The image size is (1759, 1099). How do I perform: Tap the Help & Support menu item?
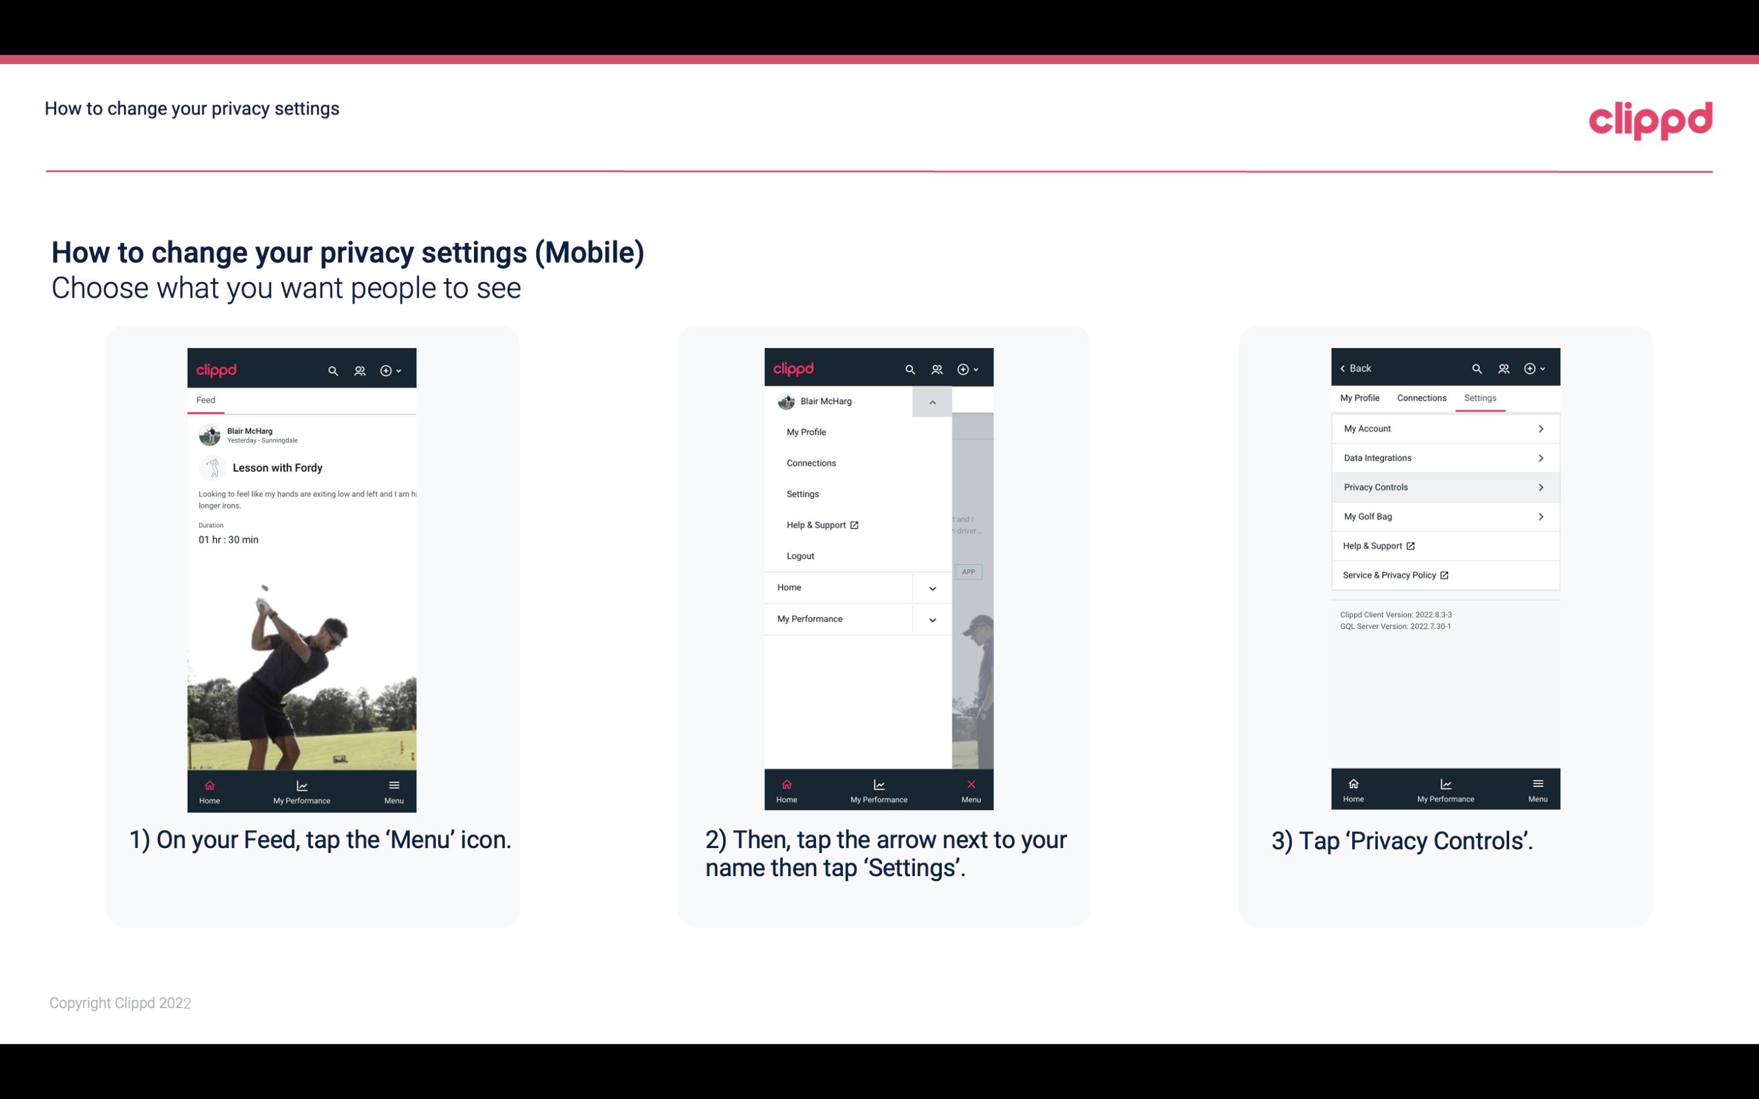click(820, 524)
